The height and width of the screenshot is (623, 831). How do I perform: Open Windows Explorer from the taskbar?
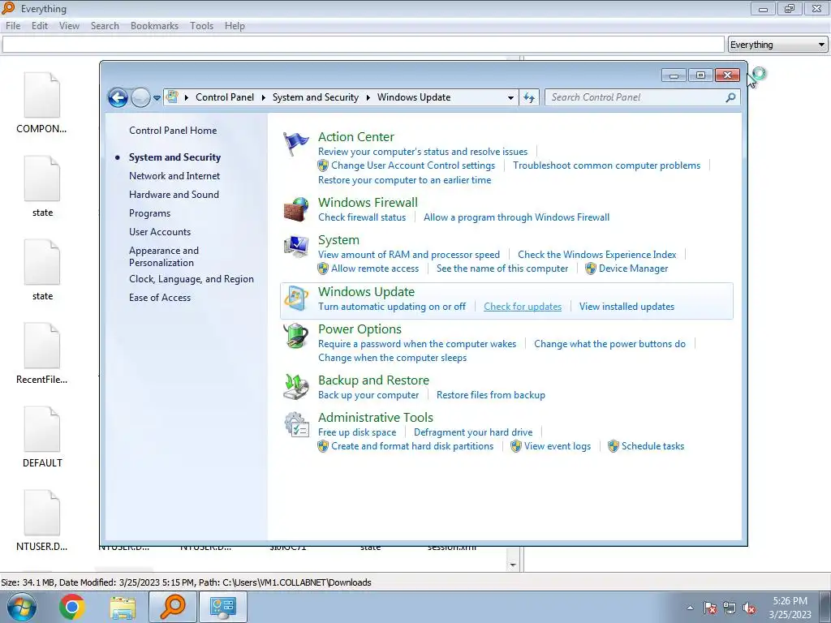[x=123, y=607]
